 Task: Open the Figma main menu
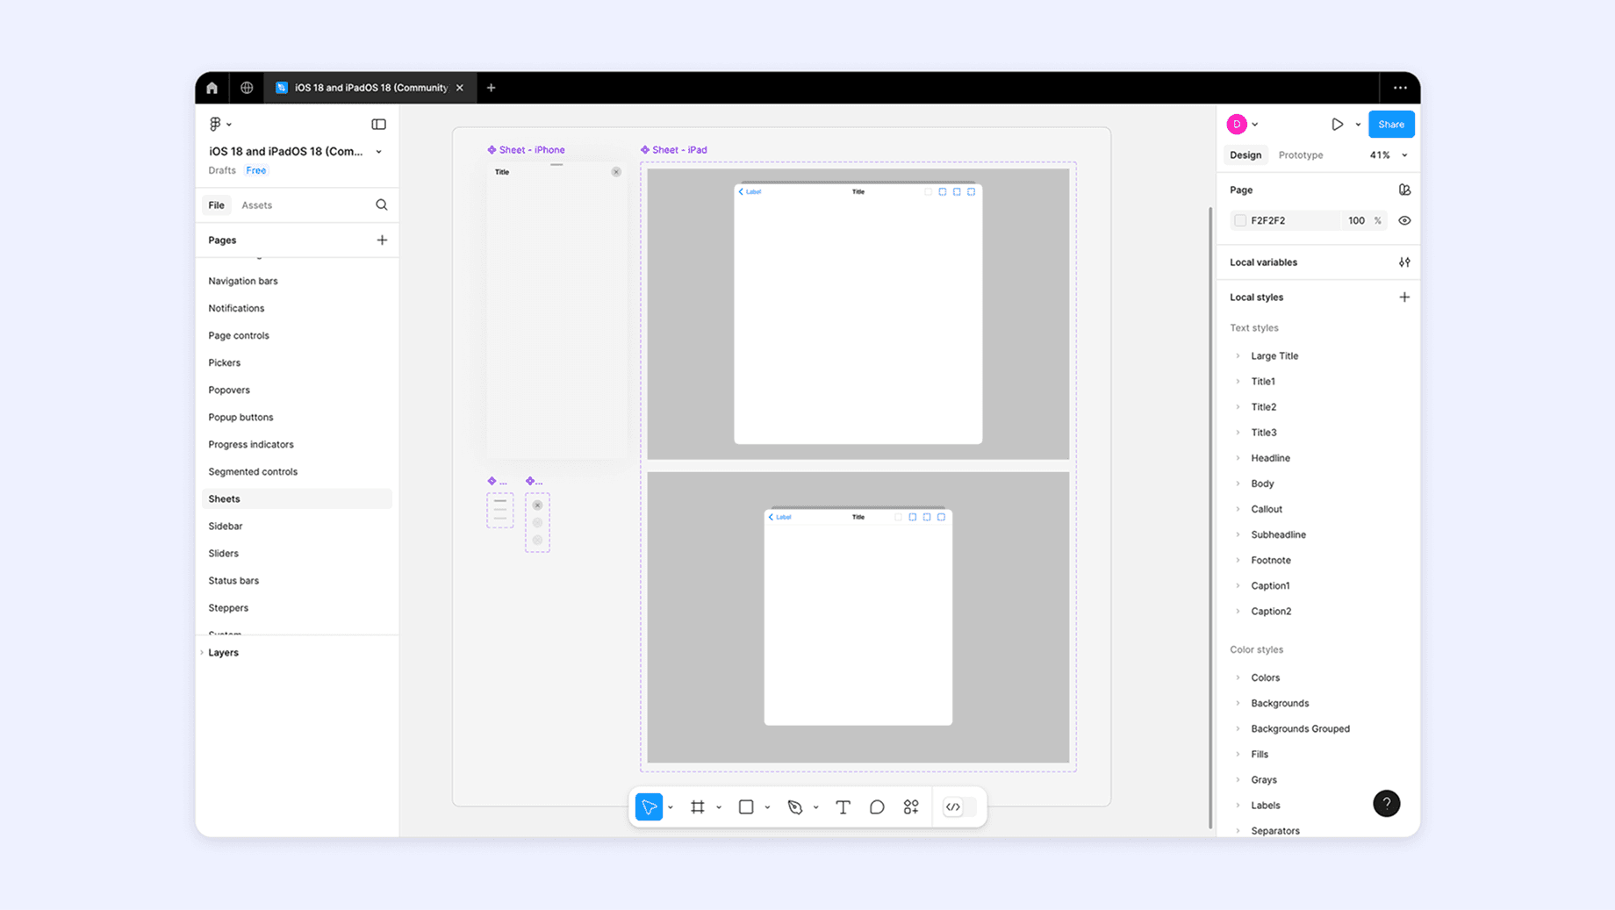click(x=215, y=123)
